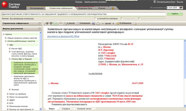This screenshot has height=111, width=186.
Task: Toggle the 'в личной бухгалтерии' checkbox
Action: tap(96, 18)
